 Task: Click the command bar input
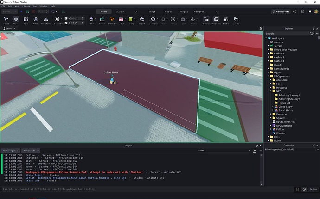(147, 189)
